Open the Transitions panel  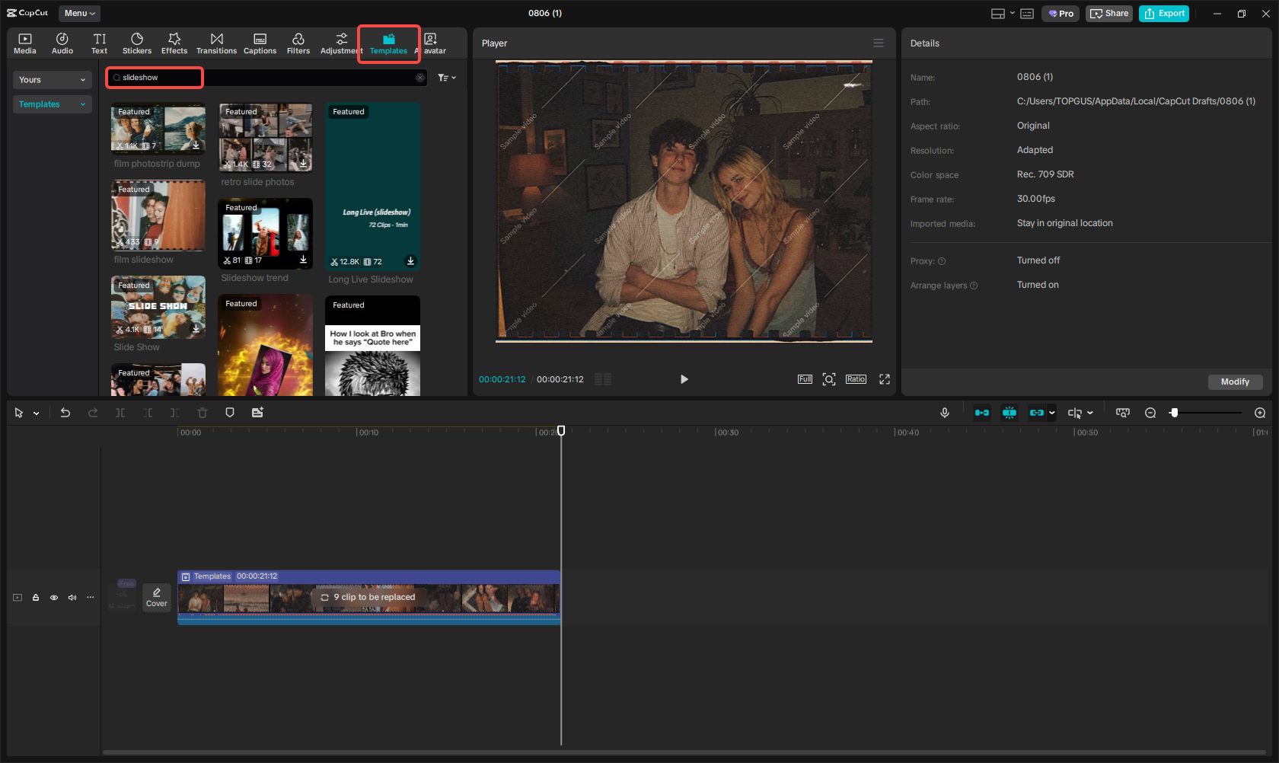pyautogui.click(x=216, y=43)
